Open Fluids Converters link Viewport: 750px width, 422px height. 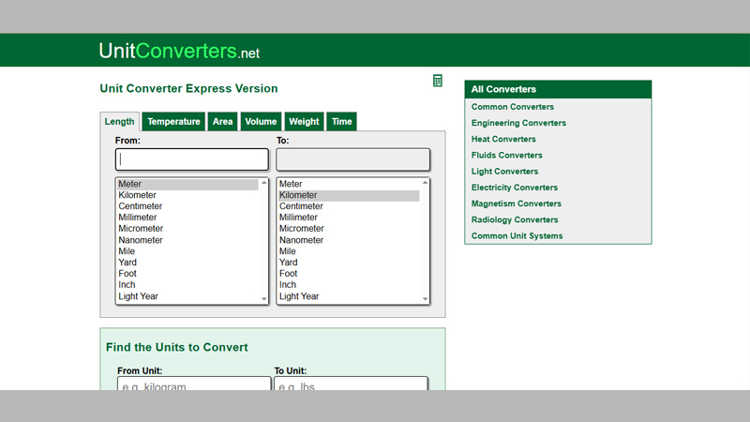(x=506, y=156)
